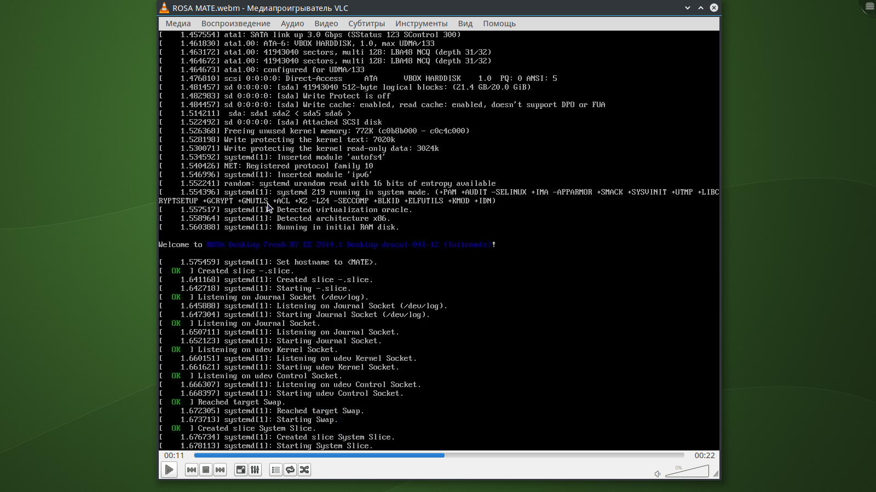The image size is (876, 492).
Task: Open the Субтитры menu
Action: 367,24
